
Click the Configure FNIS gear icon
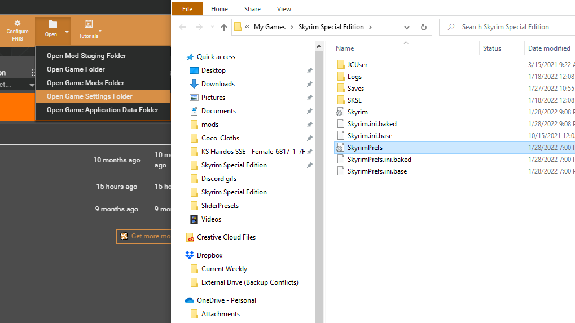coord(17,23)
